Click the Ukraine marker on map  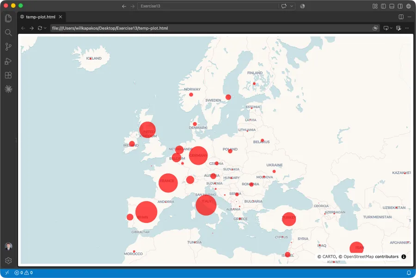[x=274, y=172]
